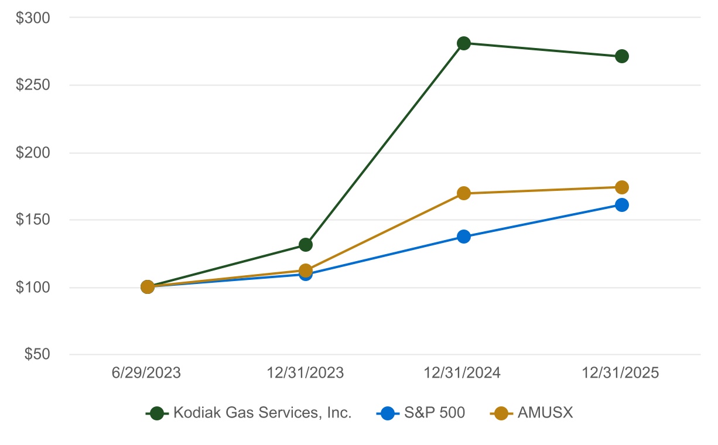The width and height of the screenshot is (718, 445).
Task: Click the S&P 500 legend marker
Action: (387, 413)
